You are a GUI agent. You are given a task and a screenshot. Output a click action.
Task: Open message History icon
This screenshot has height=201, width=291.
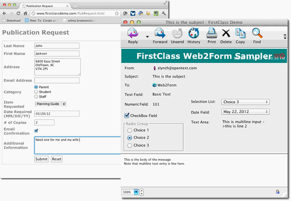[x=194, y=34]
